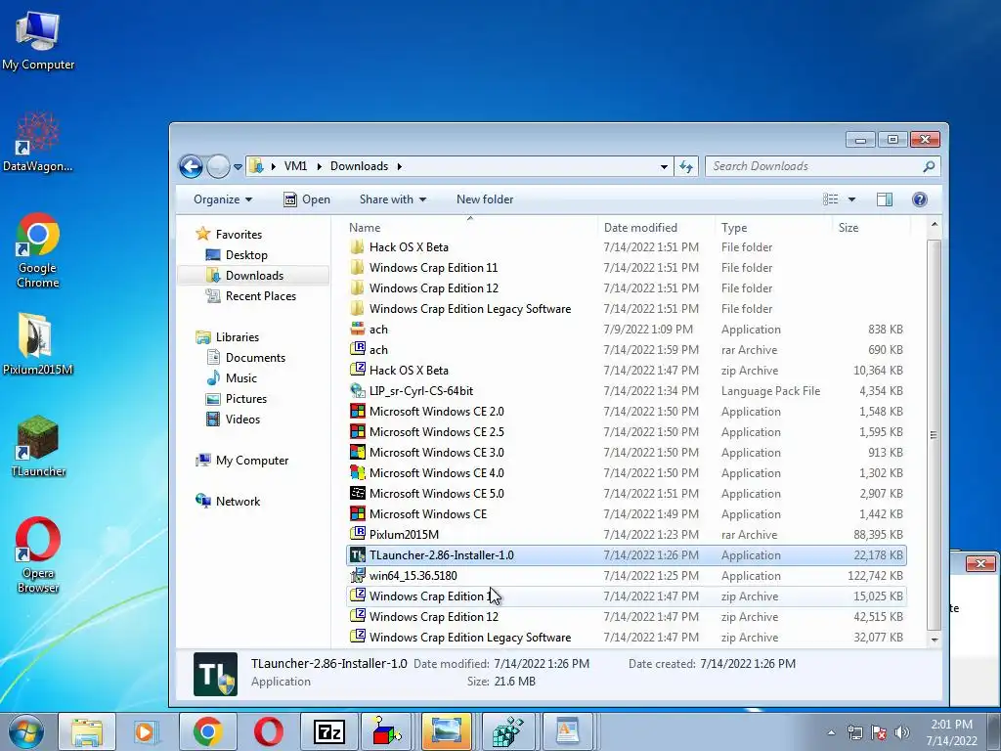This screenshot has height=751, width=1001.
Task: Expand the address bar history dropdown
Action: (664, 166)
